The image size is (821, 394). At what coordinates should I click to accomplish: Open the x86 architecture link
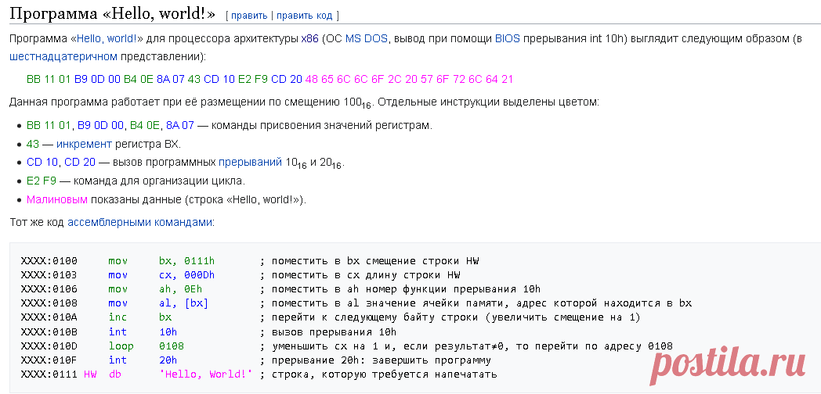point(310,38)
